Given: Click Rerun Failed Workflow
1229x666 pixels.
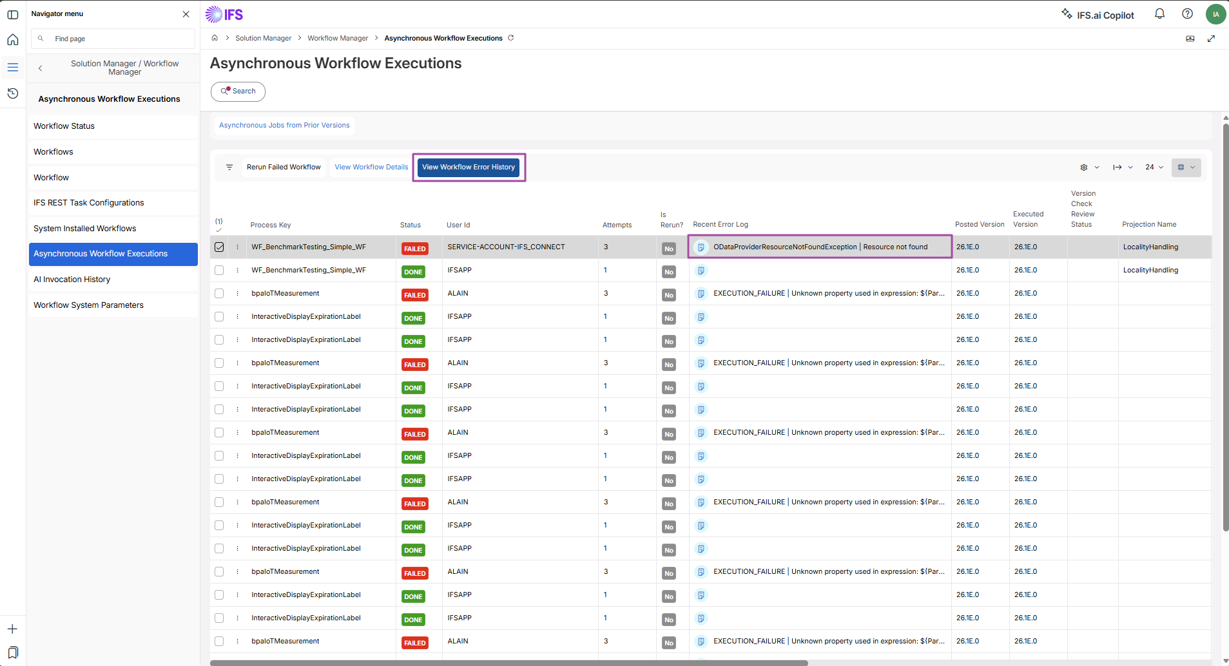Looking at the screenshot, I should (x=284, y=167).
